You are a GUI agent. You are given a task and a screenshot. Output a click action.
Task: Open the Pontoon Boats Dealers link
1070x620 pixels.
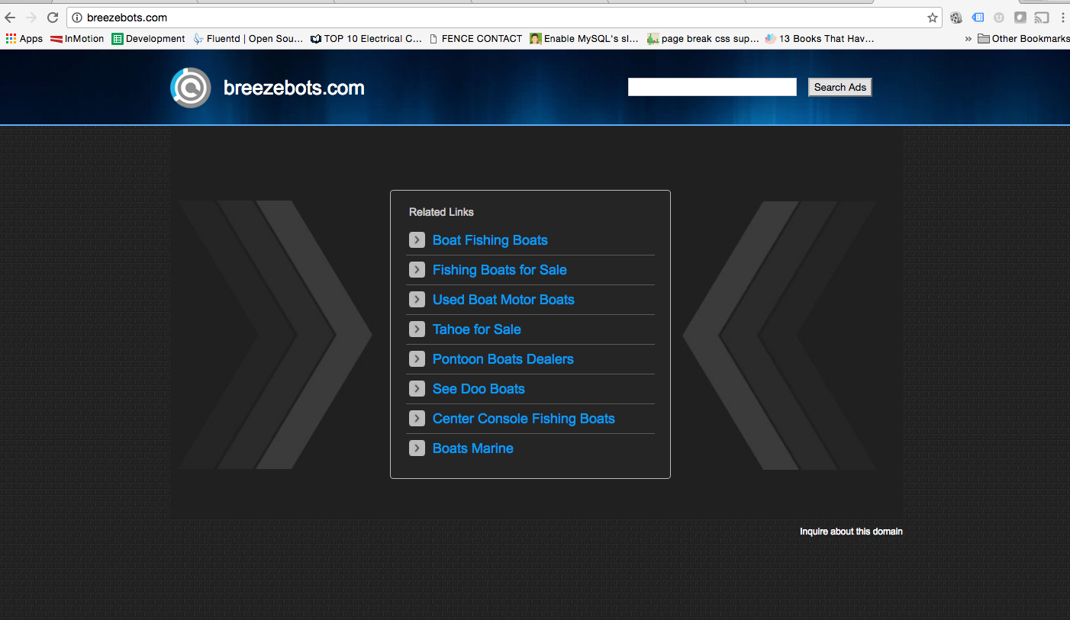coord(503,359)
